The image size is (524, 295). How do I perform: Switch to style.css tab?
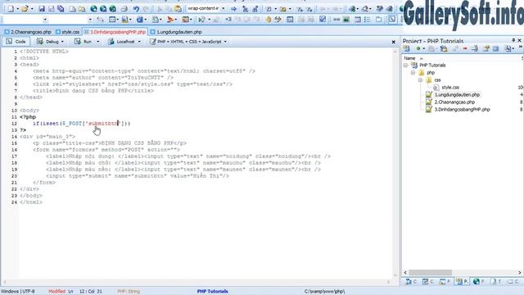pos(68,32)
